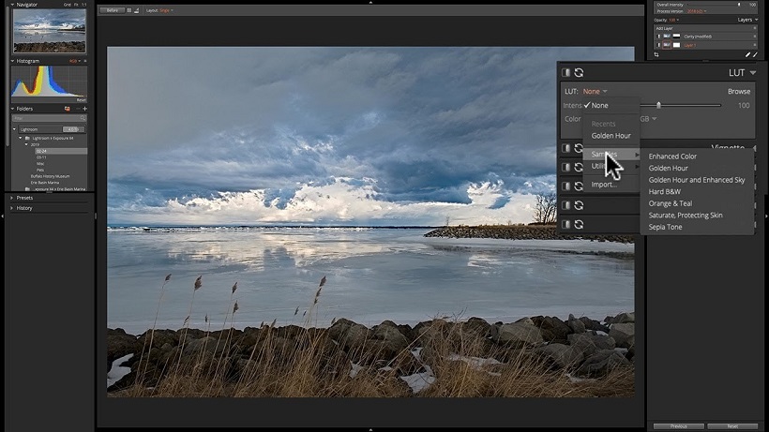Delete the Clarity (modified) layer with its X
Viewport: 769px width, 432px height.
coord(755,37)
